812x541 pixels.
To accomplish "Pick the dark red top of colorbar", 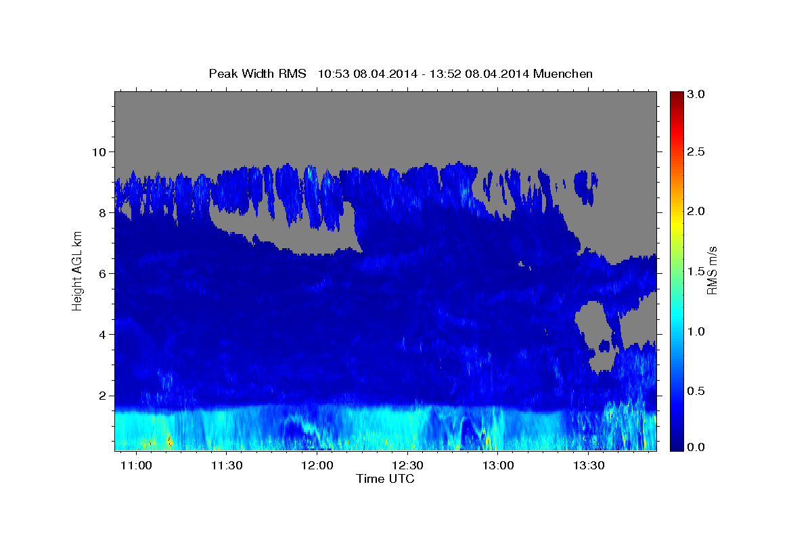I will [676, 96].
